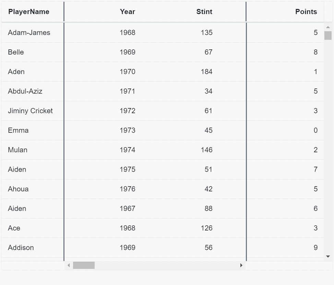Select the Addison player cell

tap(21, 248)
